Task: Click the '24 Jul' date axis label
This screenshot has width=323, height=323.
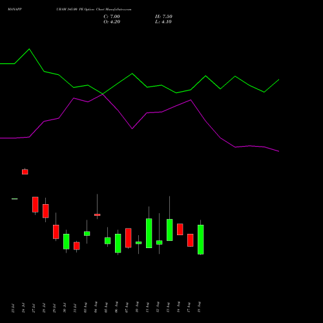Action: 23,308
